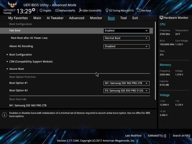Click BCLK value 100.0000 MHz
192x144 pixels.
tap(167, 44)
